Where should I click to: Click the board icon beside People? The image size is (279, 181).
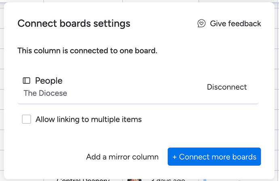pyautogui.click(x=27, y=81)
